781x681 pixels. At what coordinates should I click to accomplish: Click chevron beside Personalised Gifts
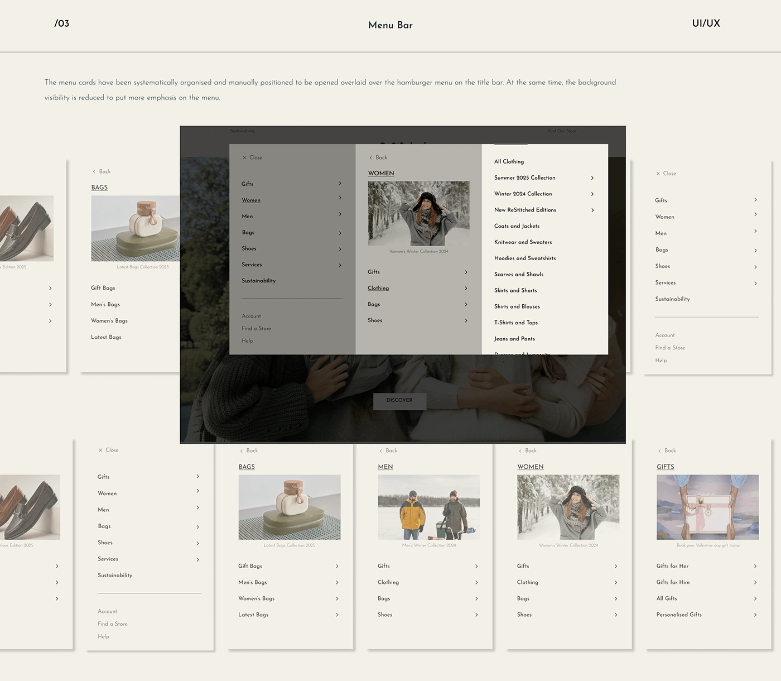755,615
